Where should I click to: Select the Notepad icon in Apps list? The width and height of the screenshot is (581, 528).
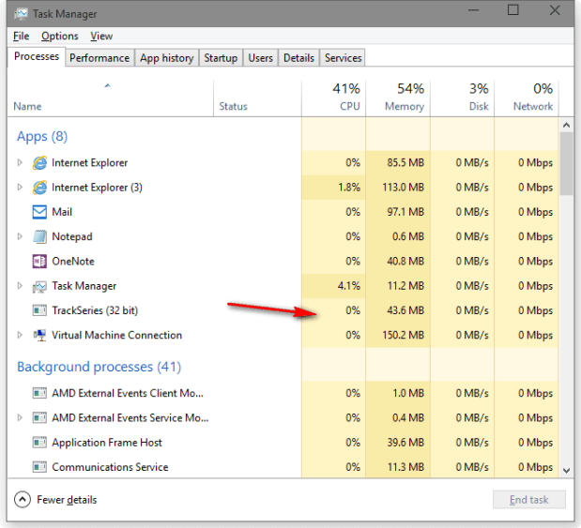[x=39, y=236]
